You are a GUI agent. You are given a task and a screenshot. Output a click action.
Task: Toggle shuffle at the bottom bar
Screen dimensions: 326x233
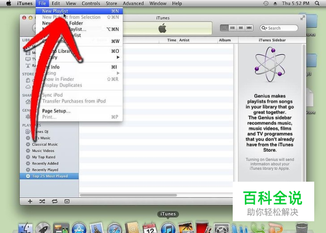[42, 201]
